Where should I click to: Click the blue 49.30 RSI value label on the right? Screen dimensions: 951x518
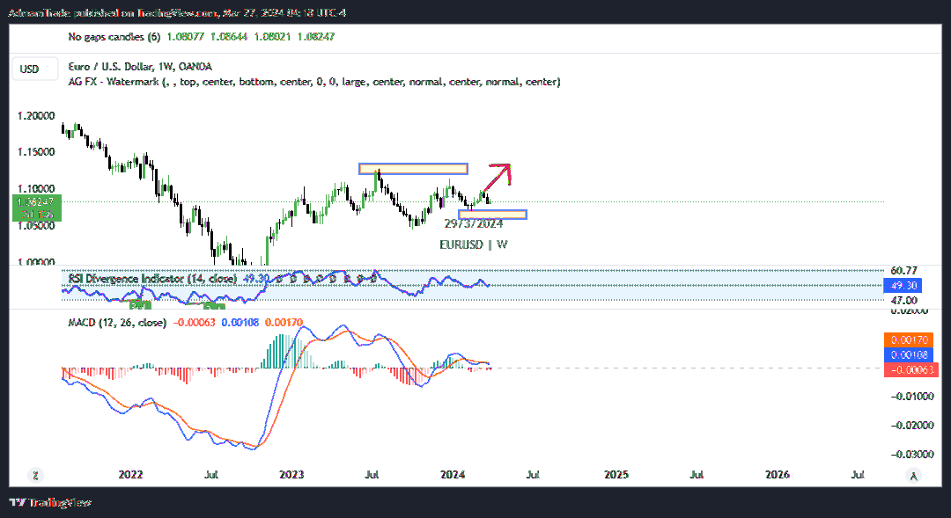coord(903,285)
